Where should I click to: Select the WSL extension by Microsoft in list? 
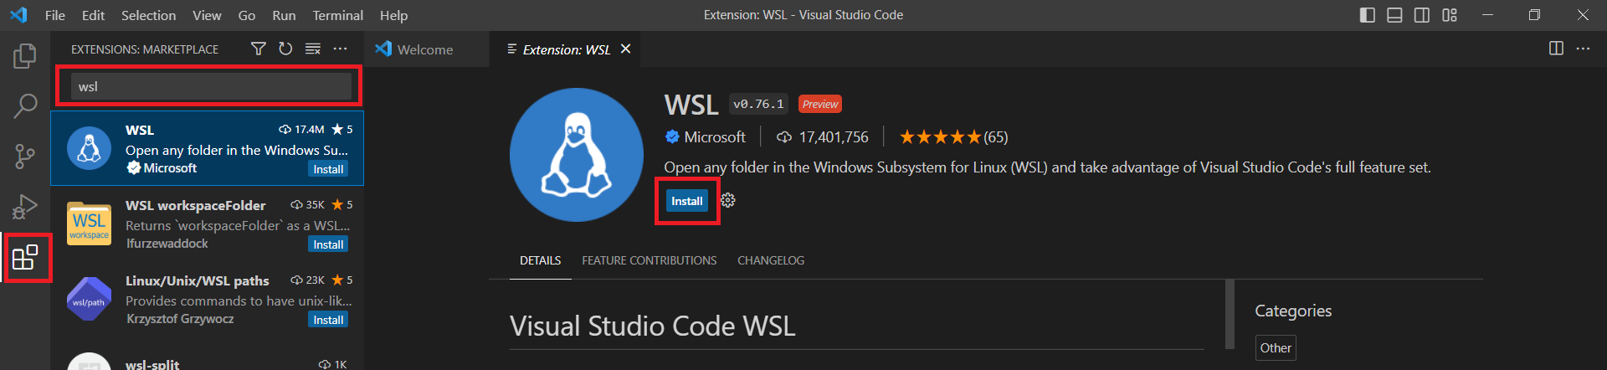click(207, 148)
